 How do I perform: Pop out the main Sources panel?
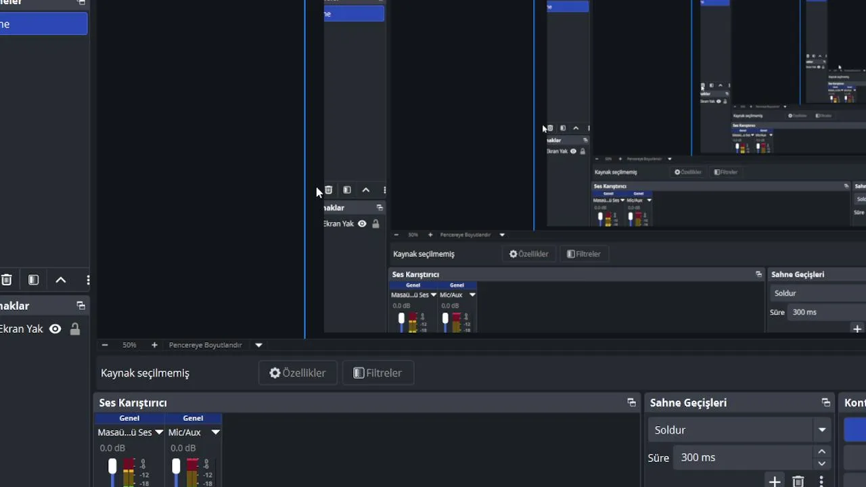[x=81, y=306]
